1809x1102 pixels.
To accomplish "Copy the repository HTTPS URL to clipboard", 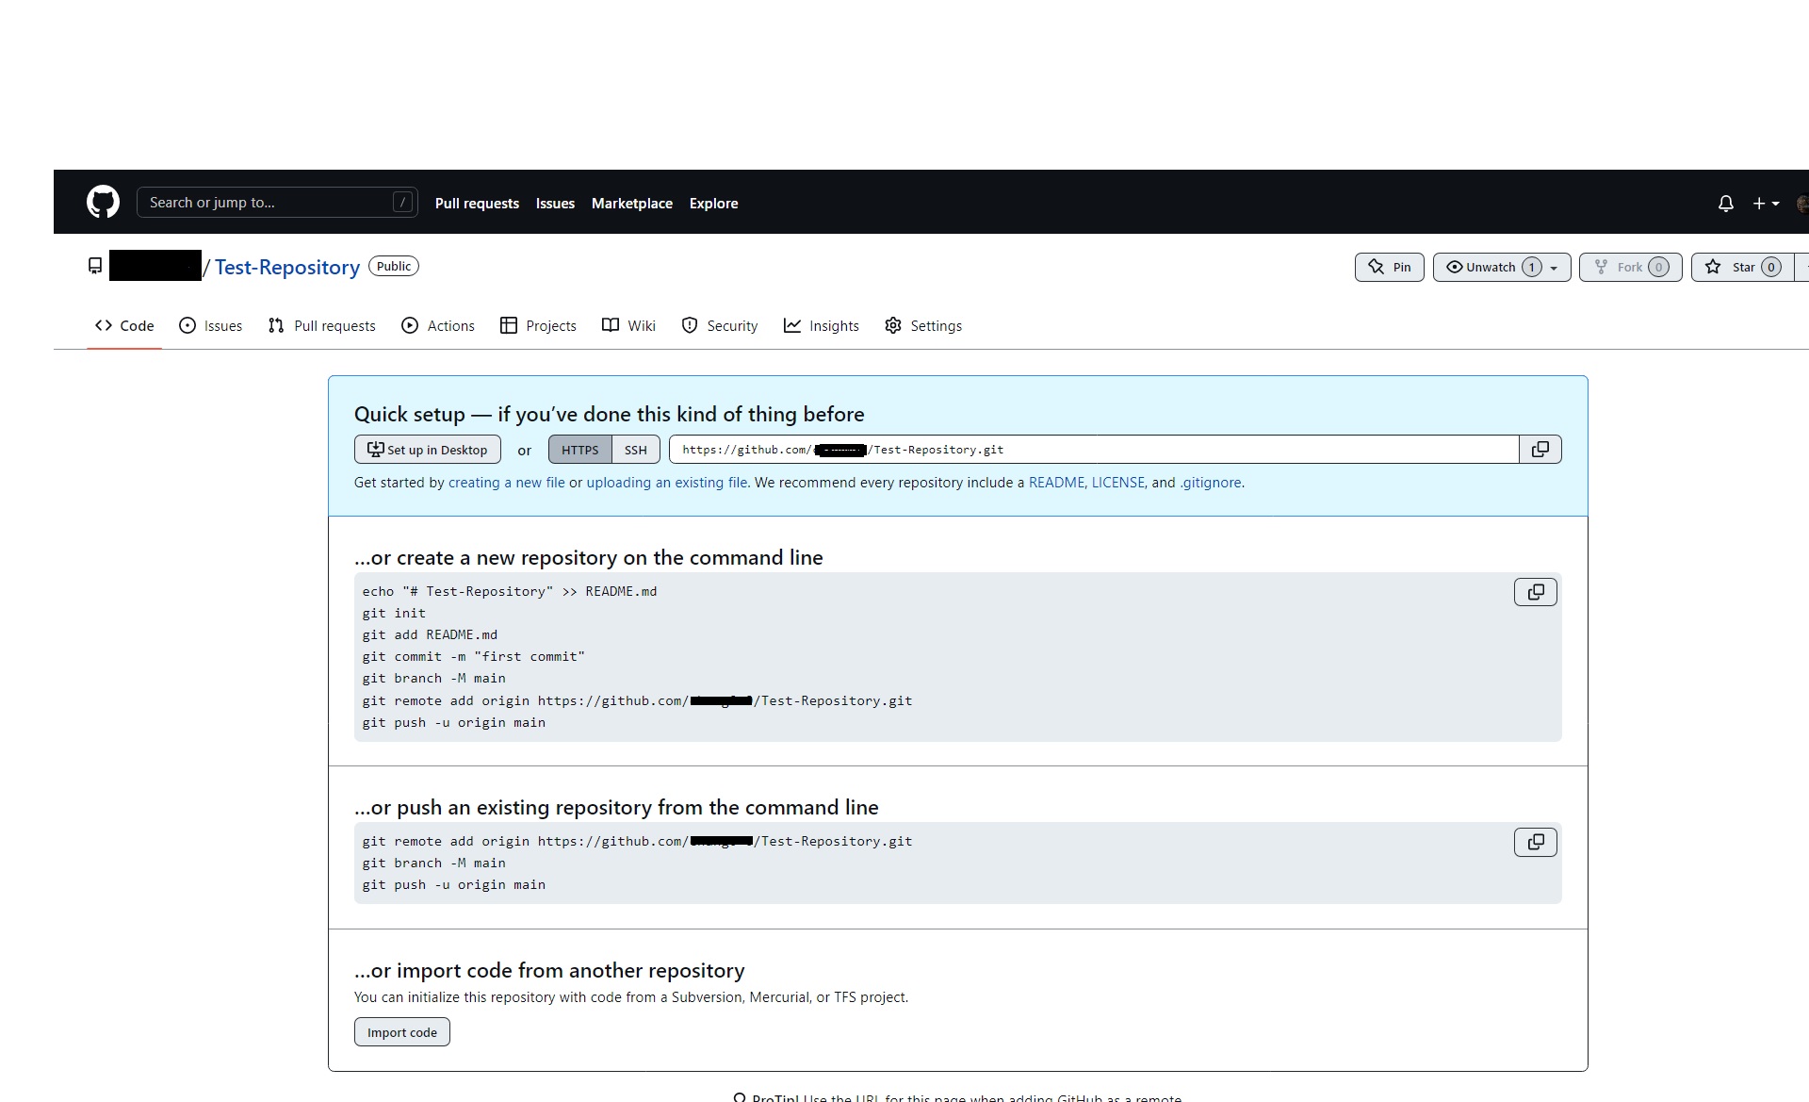I will [1540, 450].
